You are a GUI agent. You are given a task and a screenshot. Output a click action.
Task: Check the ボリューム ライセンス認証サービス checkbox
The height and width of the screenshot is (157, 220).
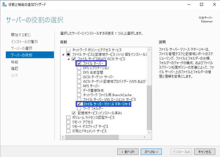tap(68, 117)
